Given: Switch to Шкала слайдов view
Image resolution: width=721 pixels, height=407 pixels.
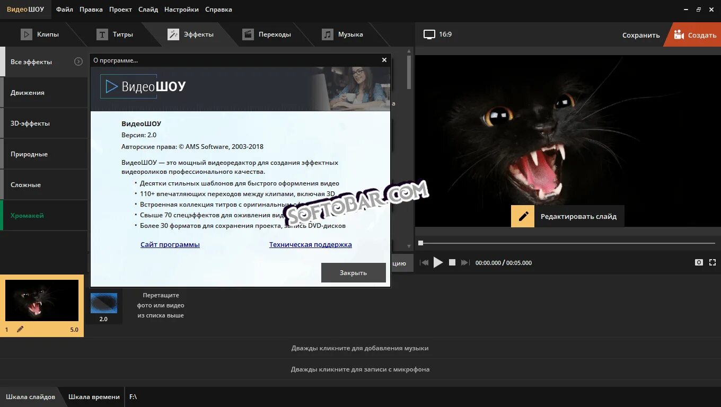Looking at the screenshot, I should tap(30, 397).
